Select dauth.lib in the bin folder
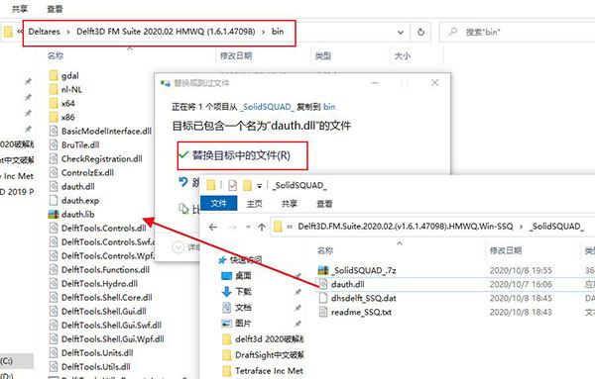Viewport: 595px width, 379px height. [x=71, y=215]
